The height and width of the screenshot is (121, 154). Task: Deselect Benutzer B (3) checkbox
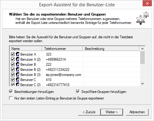click(13, 75)
